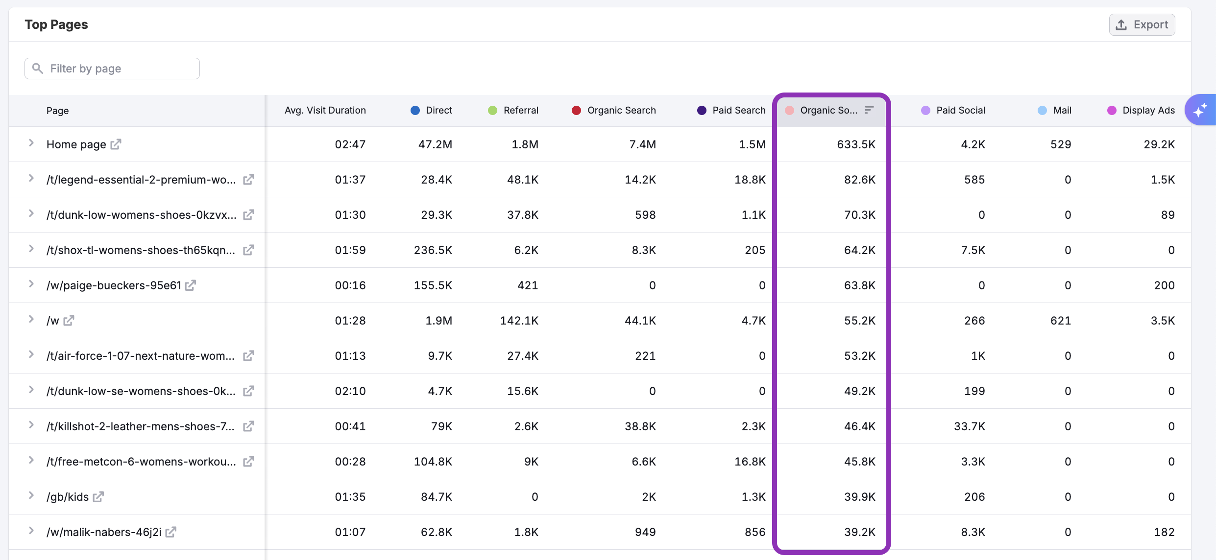Expand the air-force-1-07-next-nature row
Screen dimensions: 1216x560
point(31,354)
